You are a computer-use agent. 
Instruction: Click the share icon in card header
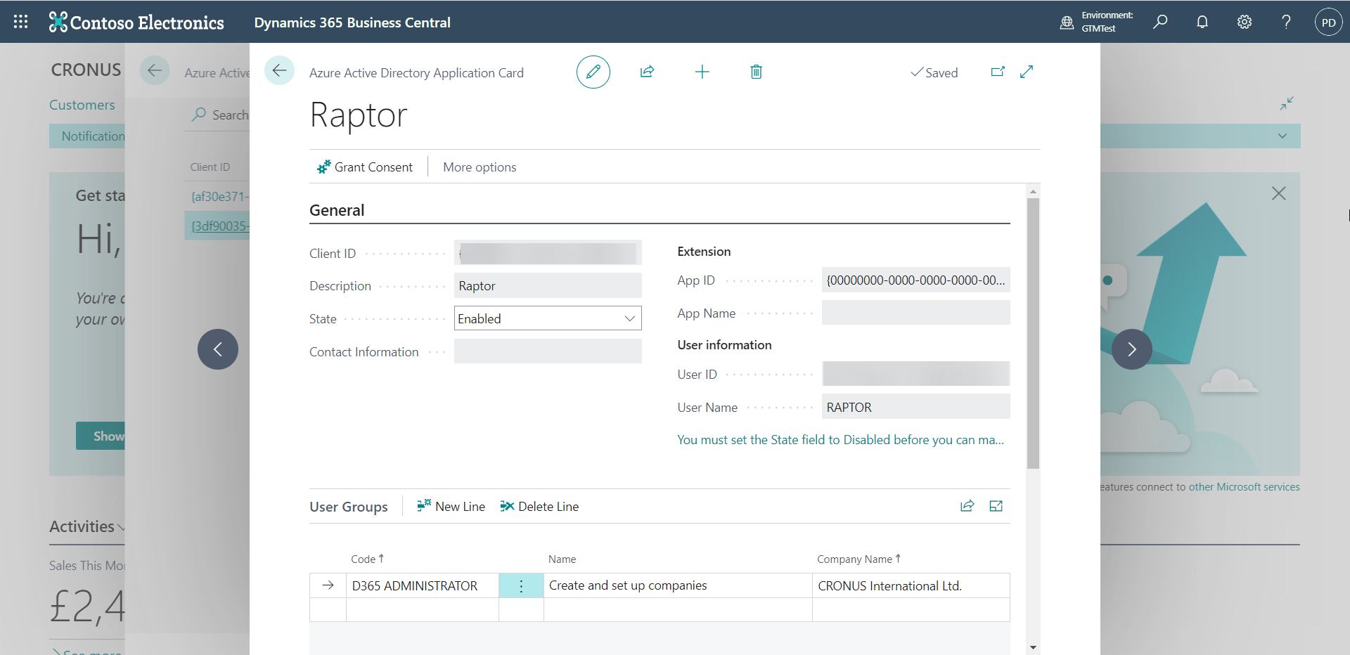click(x=647, y=72)
